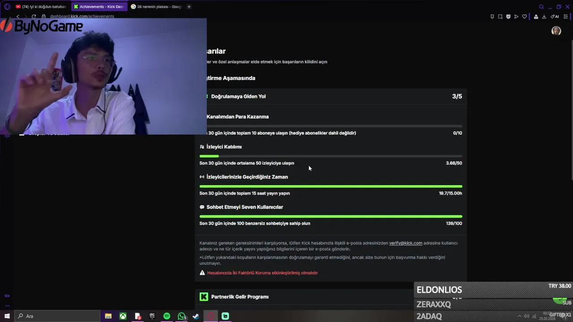Click the İzleyici Katılımı viewers icon
Viewport: 573px width, 322px height.
tap(202, 147)
